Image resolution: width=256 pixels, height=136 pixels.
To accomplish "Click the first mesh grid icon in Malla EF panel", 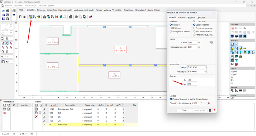I will tap(232, 91).
